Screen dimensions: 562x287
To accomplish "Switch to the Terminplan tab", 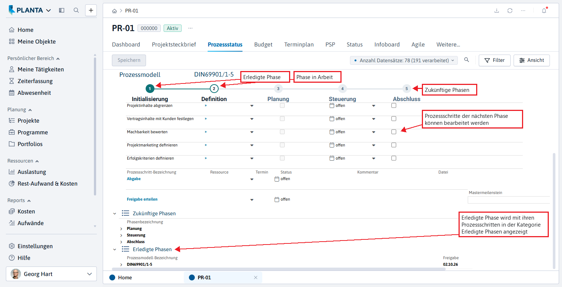I will click(299, 45).
